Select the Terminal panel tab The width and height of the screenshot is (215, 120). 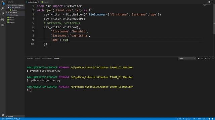point(57,59)
